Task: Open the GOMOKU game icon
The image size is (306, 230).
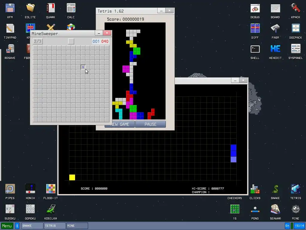Action: (x=30, y=212)
